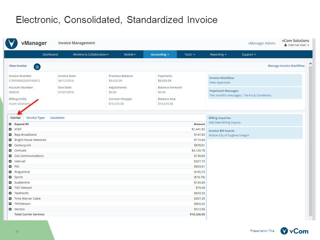Click the vManager Admin link

click(x=262, y=43)
